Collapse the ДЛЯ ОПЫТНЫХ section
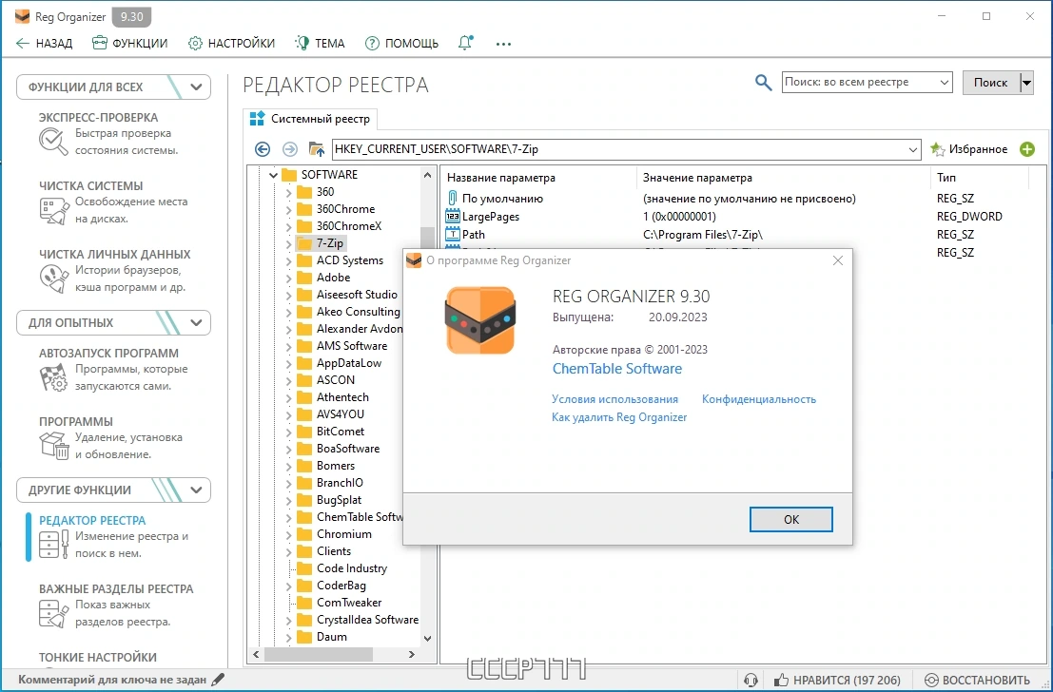 [196, 323]
